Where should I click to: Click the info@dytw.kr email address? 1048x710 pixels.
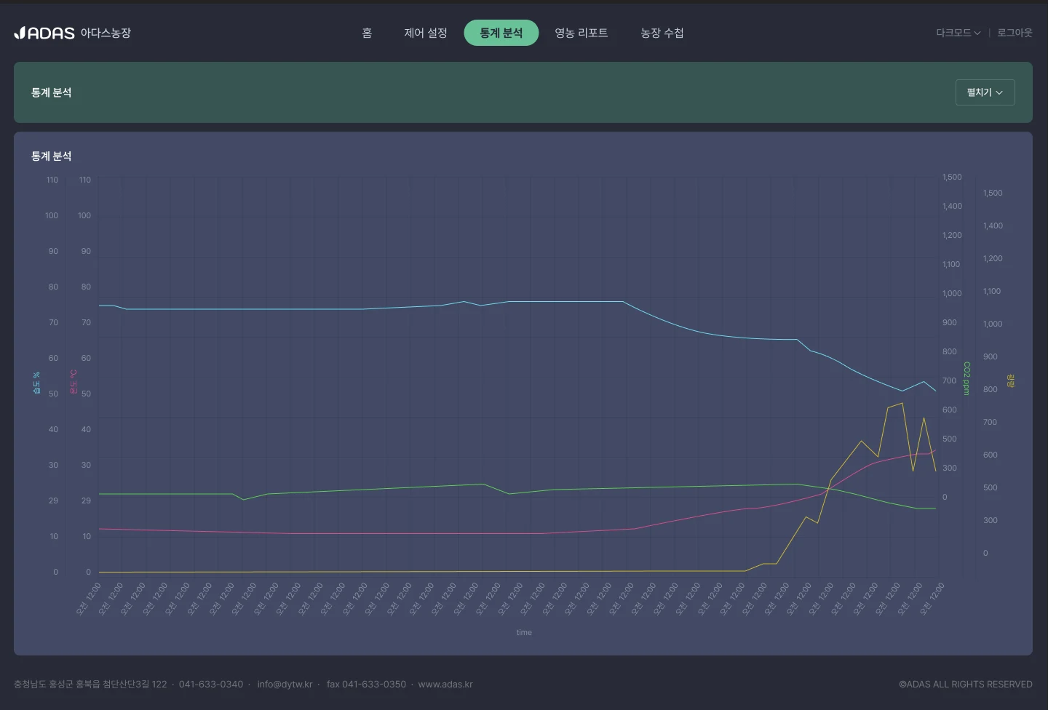[285, 685]
